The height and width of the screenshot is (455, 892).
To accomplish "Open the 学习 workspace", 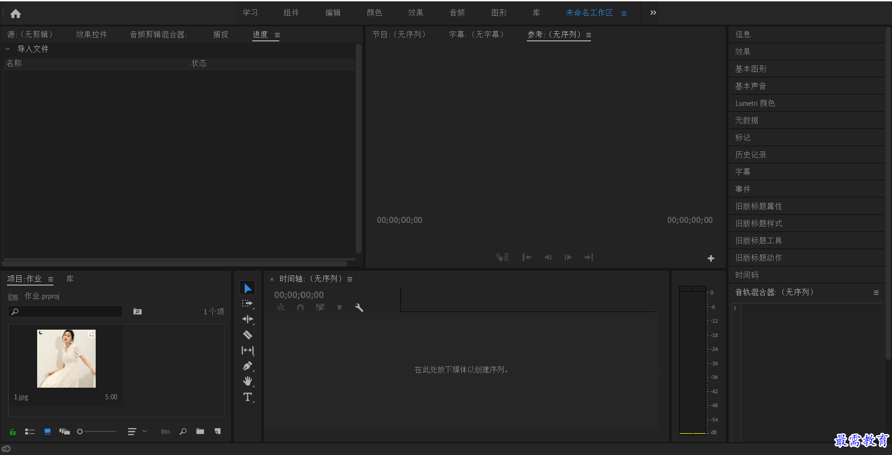I will pyautogui.click(x=250, y=13).
